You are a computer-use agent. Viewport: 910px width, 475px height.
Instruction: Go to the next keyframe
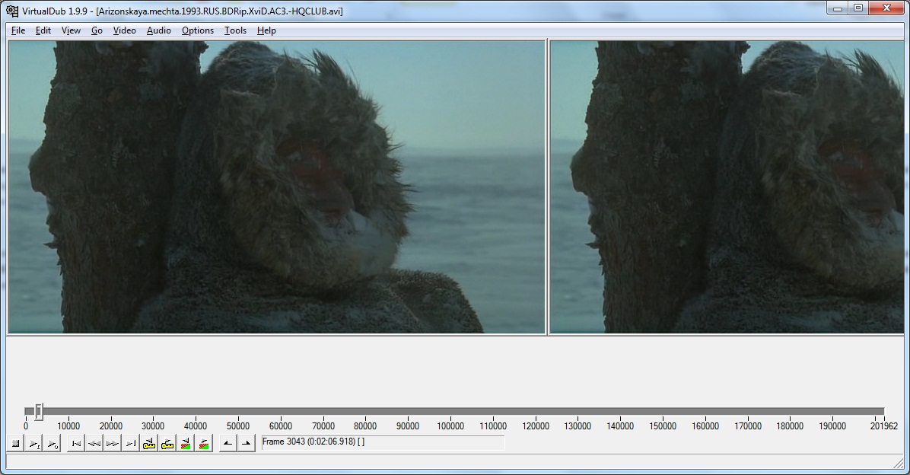point(167,444)
